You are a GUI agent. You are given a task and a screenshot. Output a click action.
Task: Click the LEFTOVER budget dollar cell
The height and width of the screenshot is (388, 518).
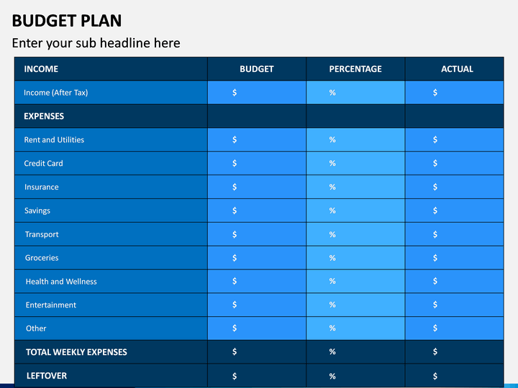[257, 376]
